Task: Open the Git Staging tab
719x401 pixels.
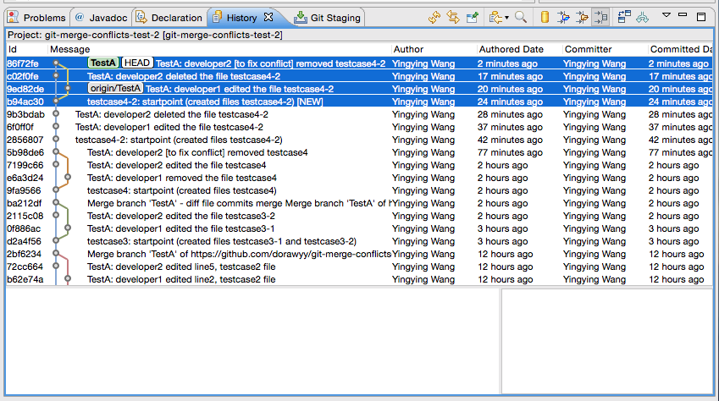Action: [328, 18]
